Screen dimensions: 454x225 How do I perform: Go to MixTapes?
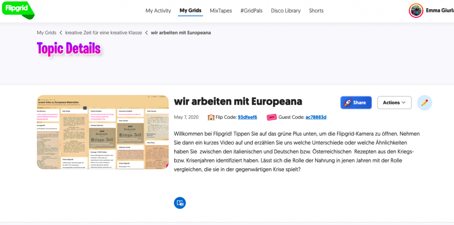221,11
